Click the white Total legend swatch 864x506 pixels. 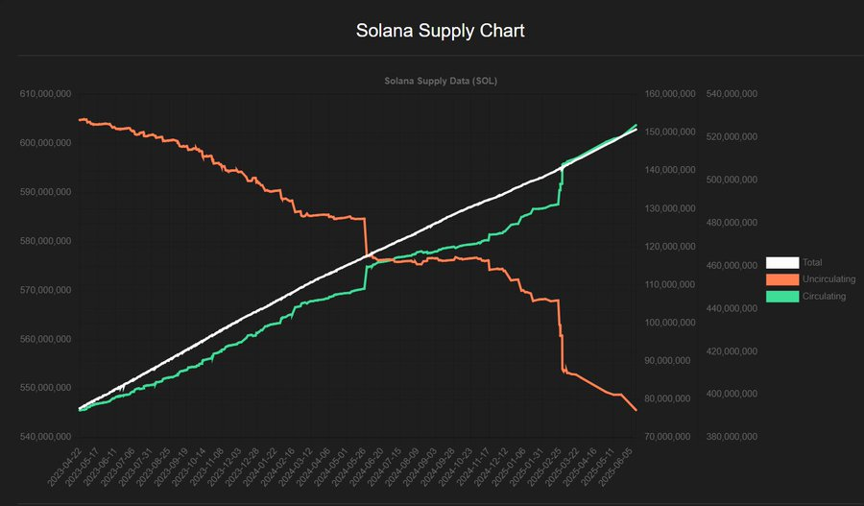[782, 262]
